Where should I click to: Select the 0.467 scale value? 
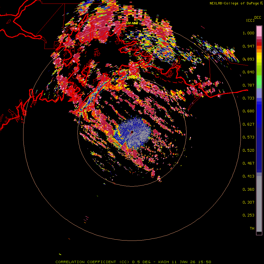[x=248, y=163]
